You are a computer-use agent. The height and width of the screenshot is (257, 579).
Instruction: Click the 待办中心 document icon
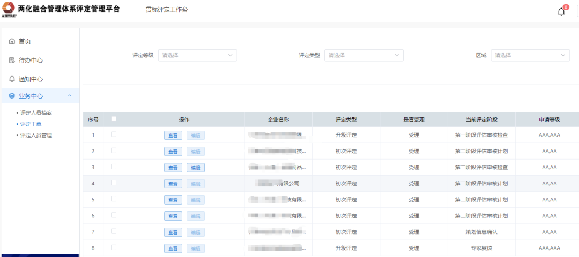(12, 60)
